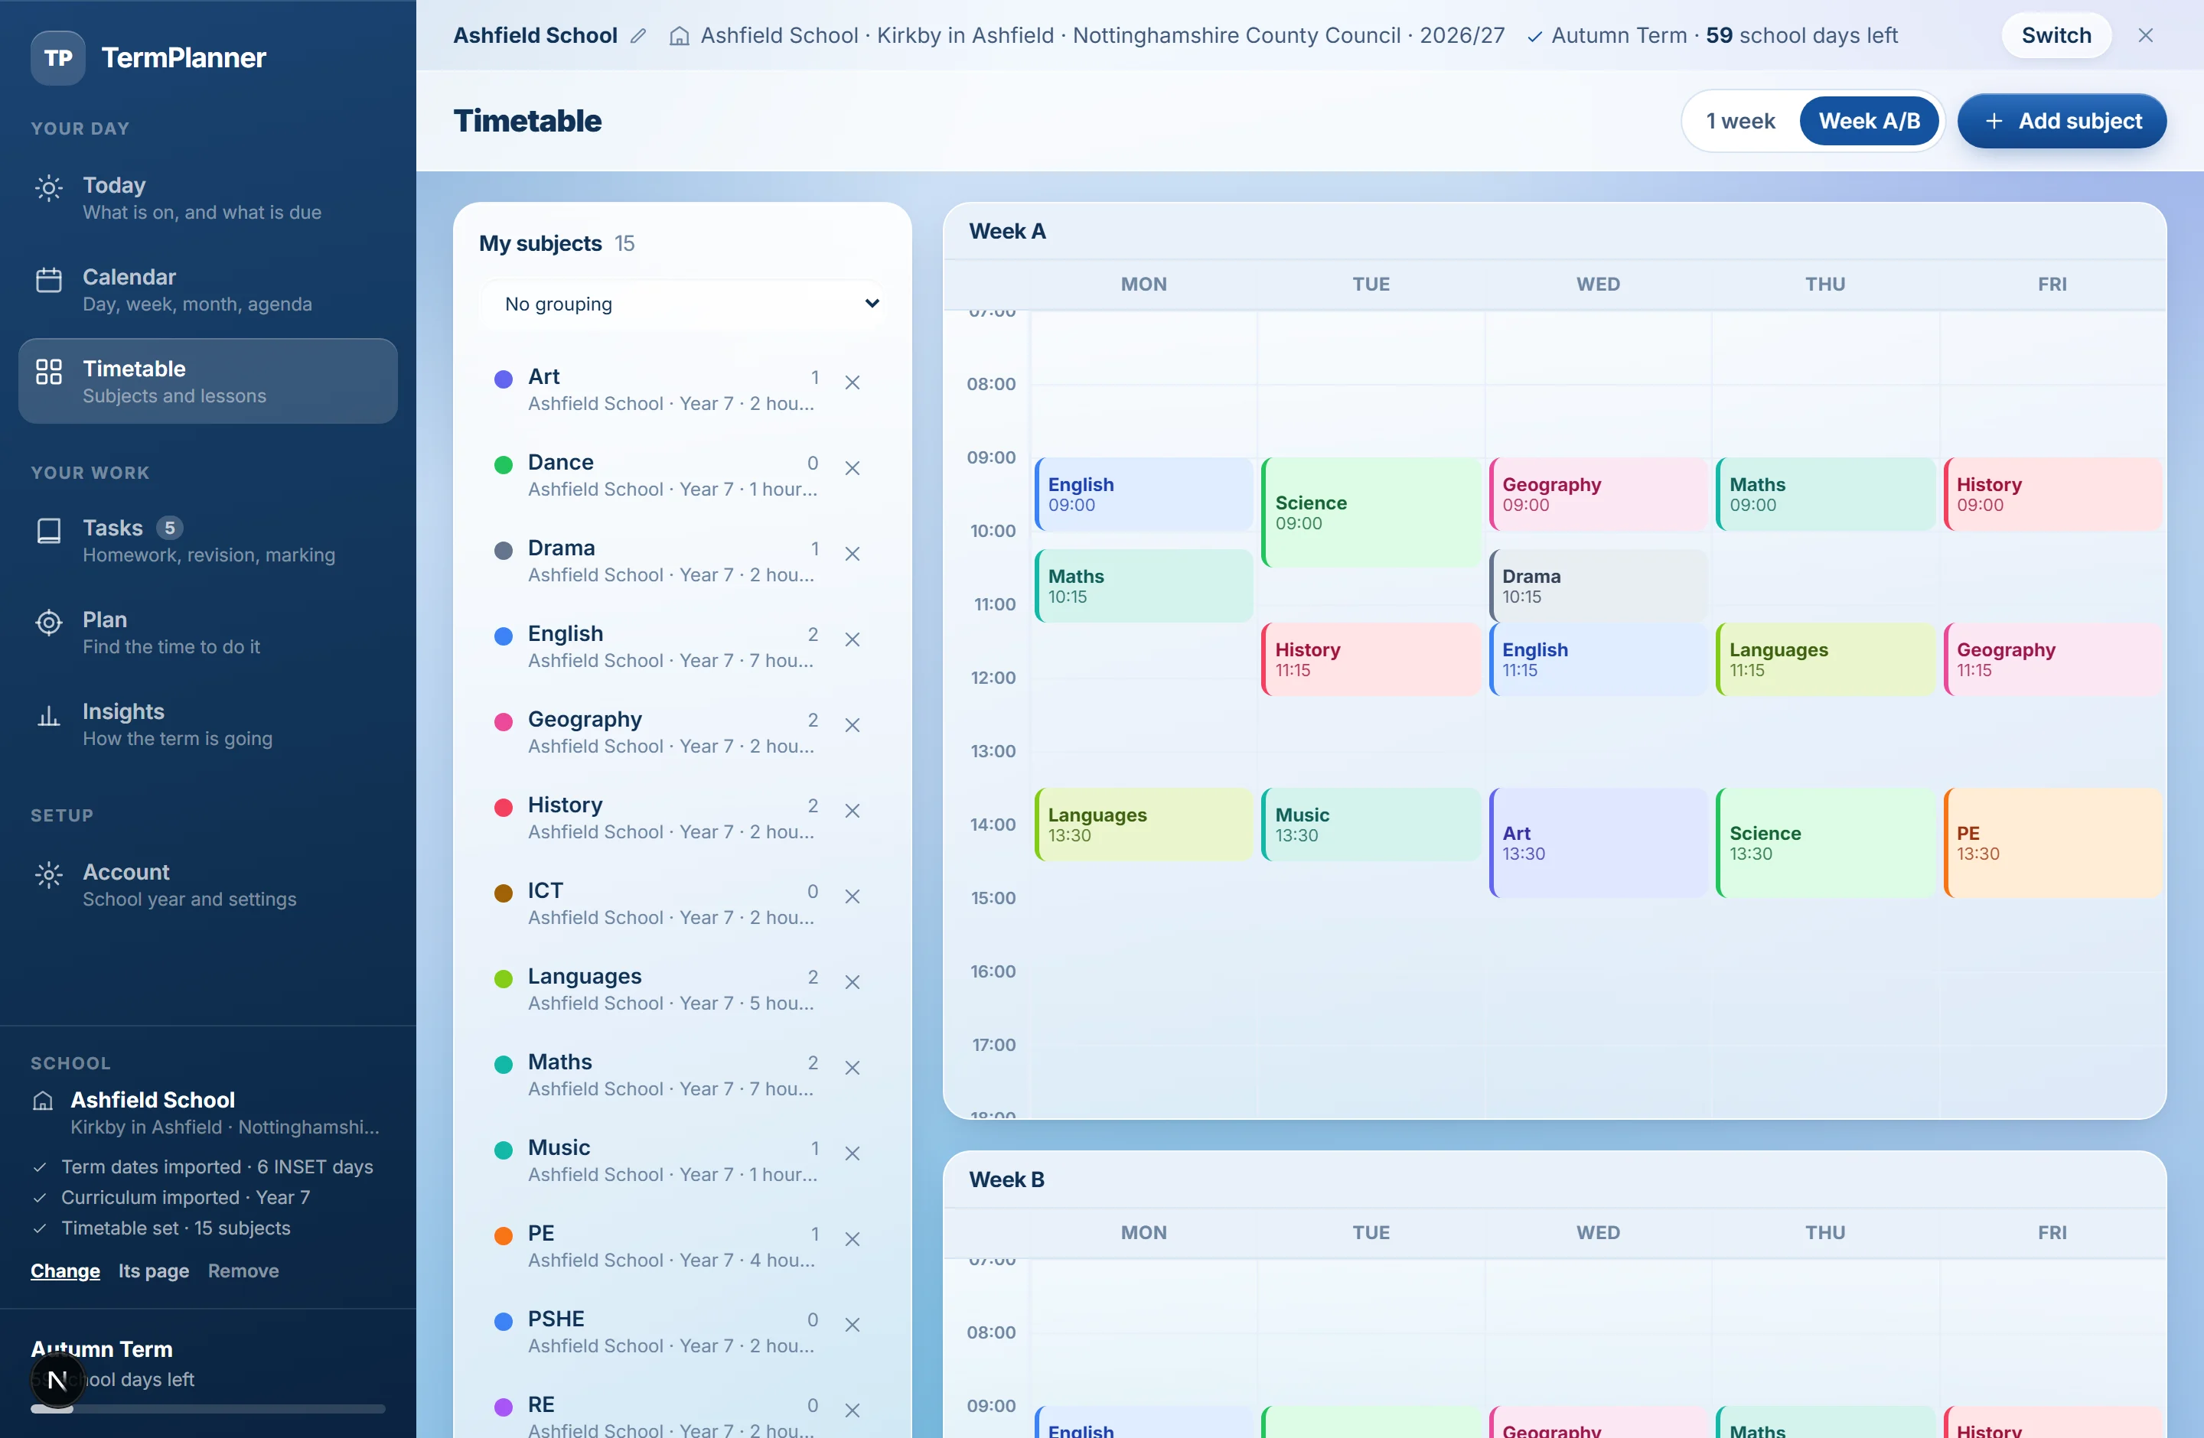Remove the Geography subject

[x=852, y=724]
